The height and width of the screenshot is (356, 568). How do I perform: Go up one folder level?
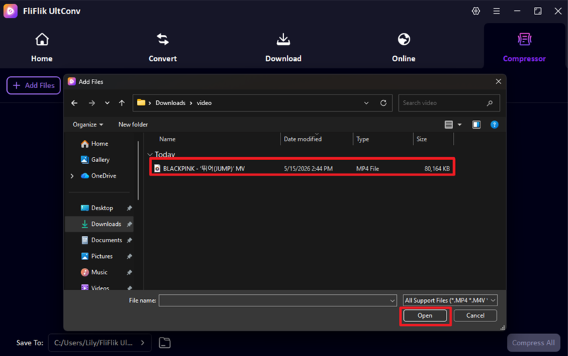click(121, 103)
